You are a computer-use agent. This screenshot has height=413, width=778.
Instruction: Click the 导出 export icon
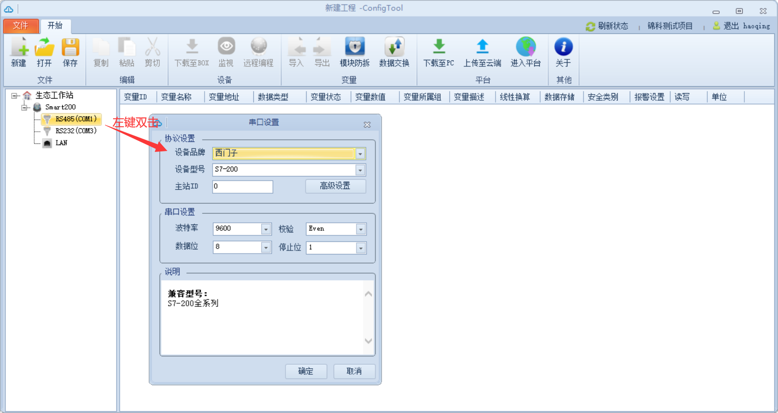(322, 47)
